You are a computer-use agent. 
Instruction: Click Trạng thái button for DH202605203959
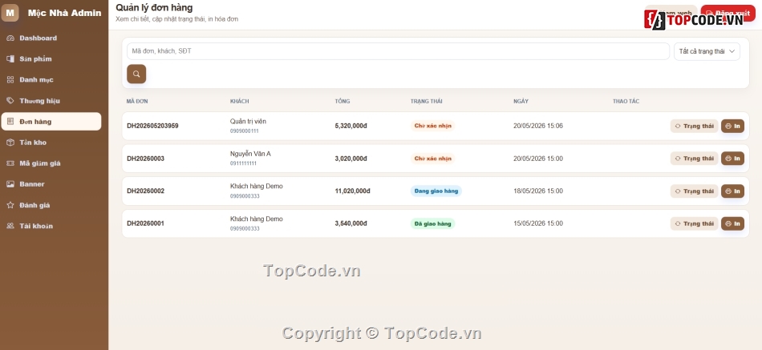tap(694, 127)
